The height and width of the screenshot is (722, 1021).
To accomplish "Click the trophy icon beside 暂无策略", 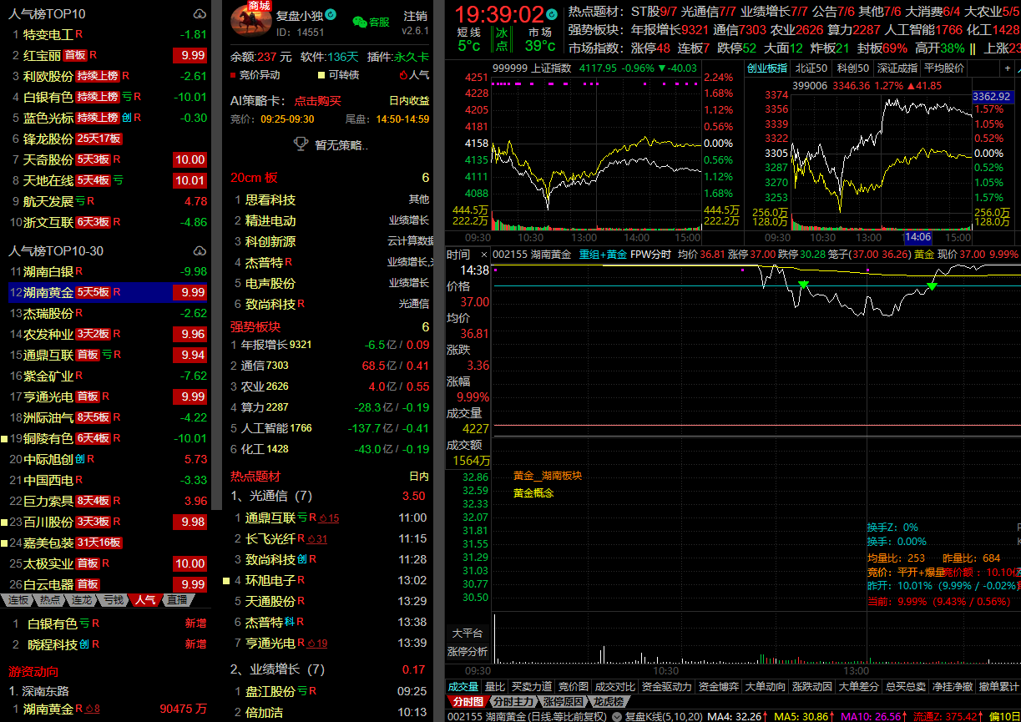I will [301, 144].
